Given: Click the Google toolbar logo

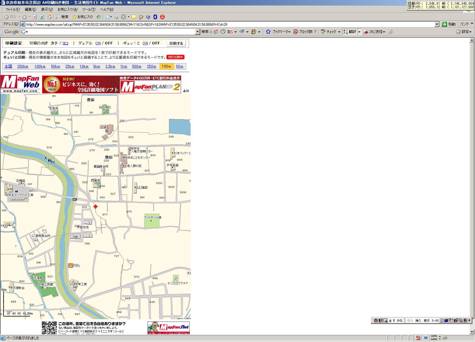Looking at the screenshot, I should [12, 32].
